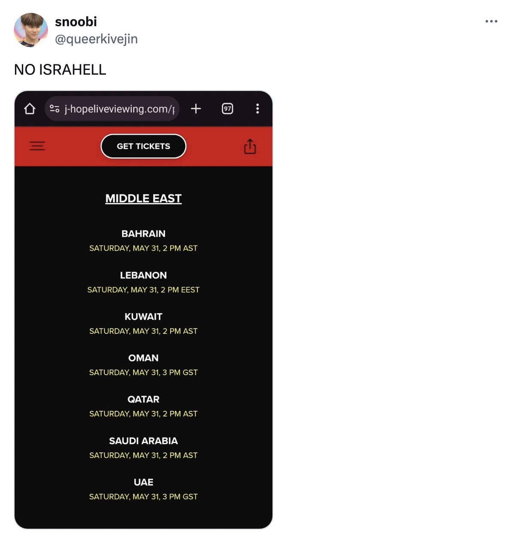508x533 pixels.
Task: Open the red hamburger navigation menu
Action: 37,146
